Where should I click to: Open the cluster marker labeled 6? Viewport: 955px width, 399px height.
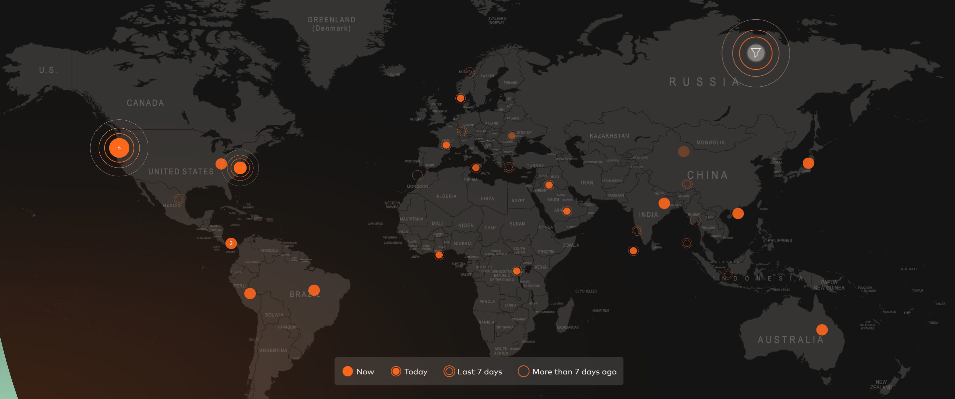119,148
